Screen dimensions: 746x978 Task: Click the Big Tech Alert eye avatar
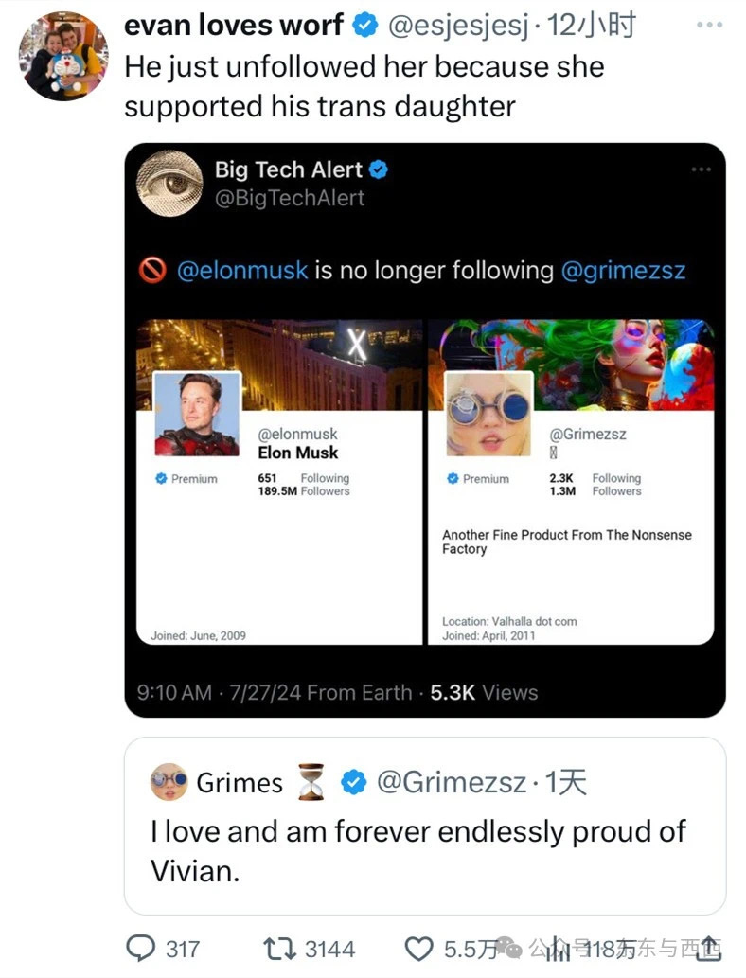point(169,184)
